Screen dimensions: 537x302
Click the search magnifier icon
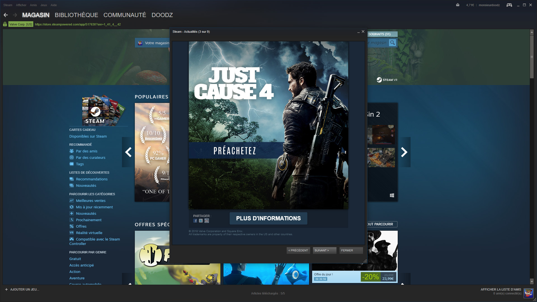point(393,43)
